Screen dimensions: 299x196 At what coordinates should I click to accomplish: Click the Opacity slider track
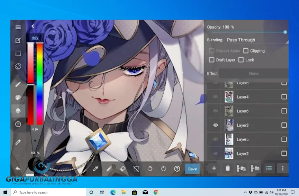(248, 32)
